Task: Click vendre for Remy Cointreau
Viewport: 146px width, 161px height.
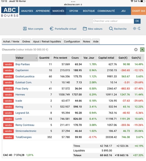Action: click(x=8, y=125)
